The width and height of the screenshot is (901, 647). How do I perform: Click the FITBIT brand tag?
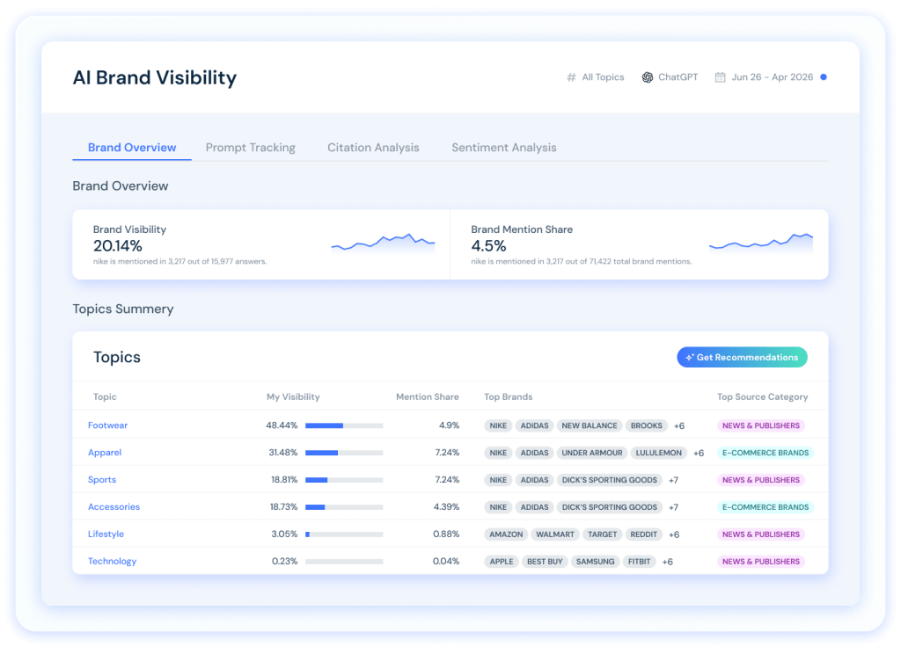639,561
